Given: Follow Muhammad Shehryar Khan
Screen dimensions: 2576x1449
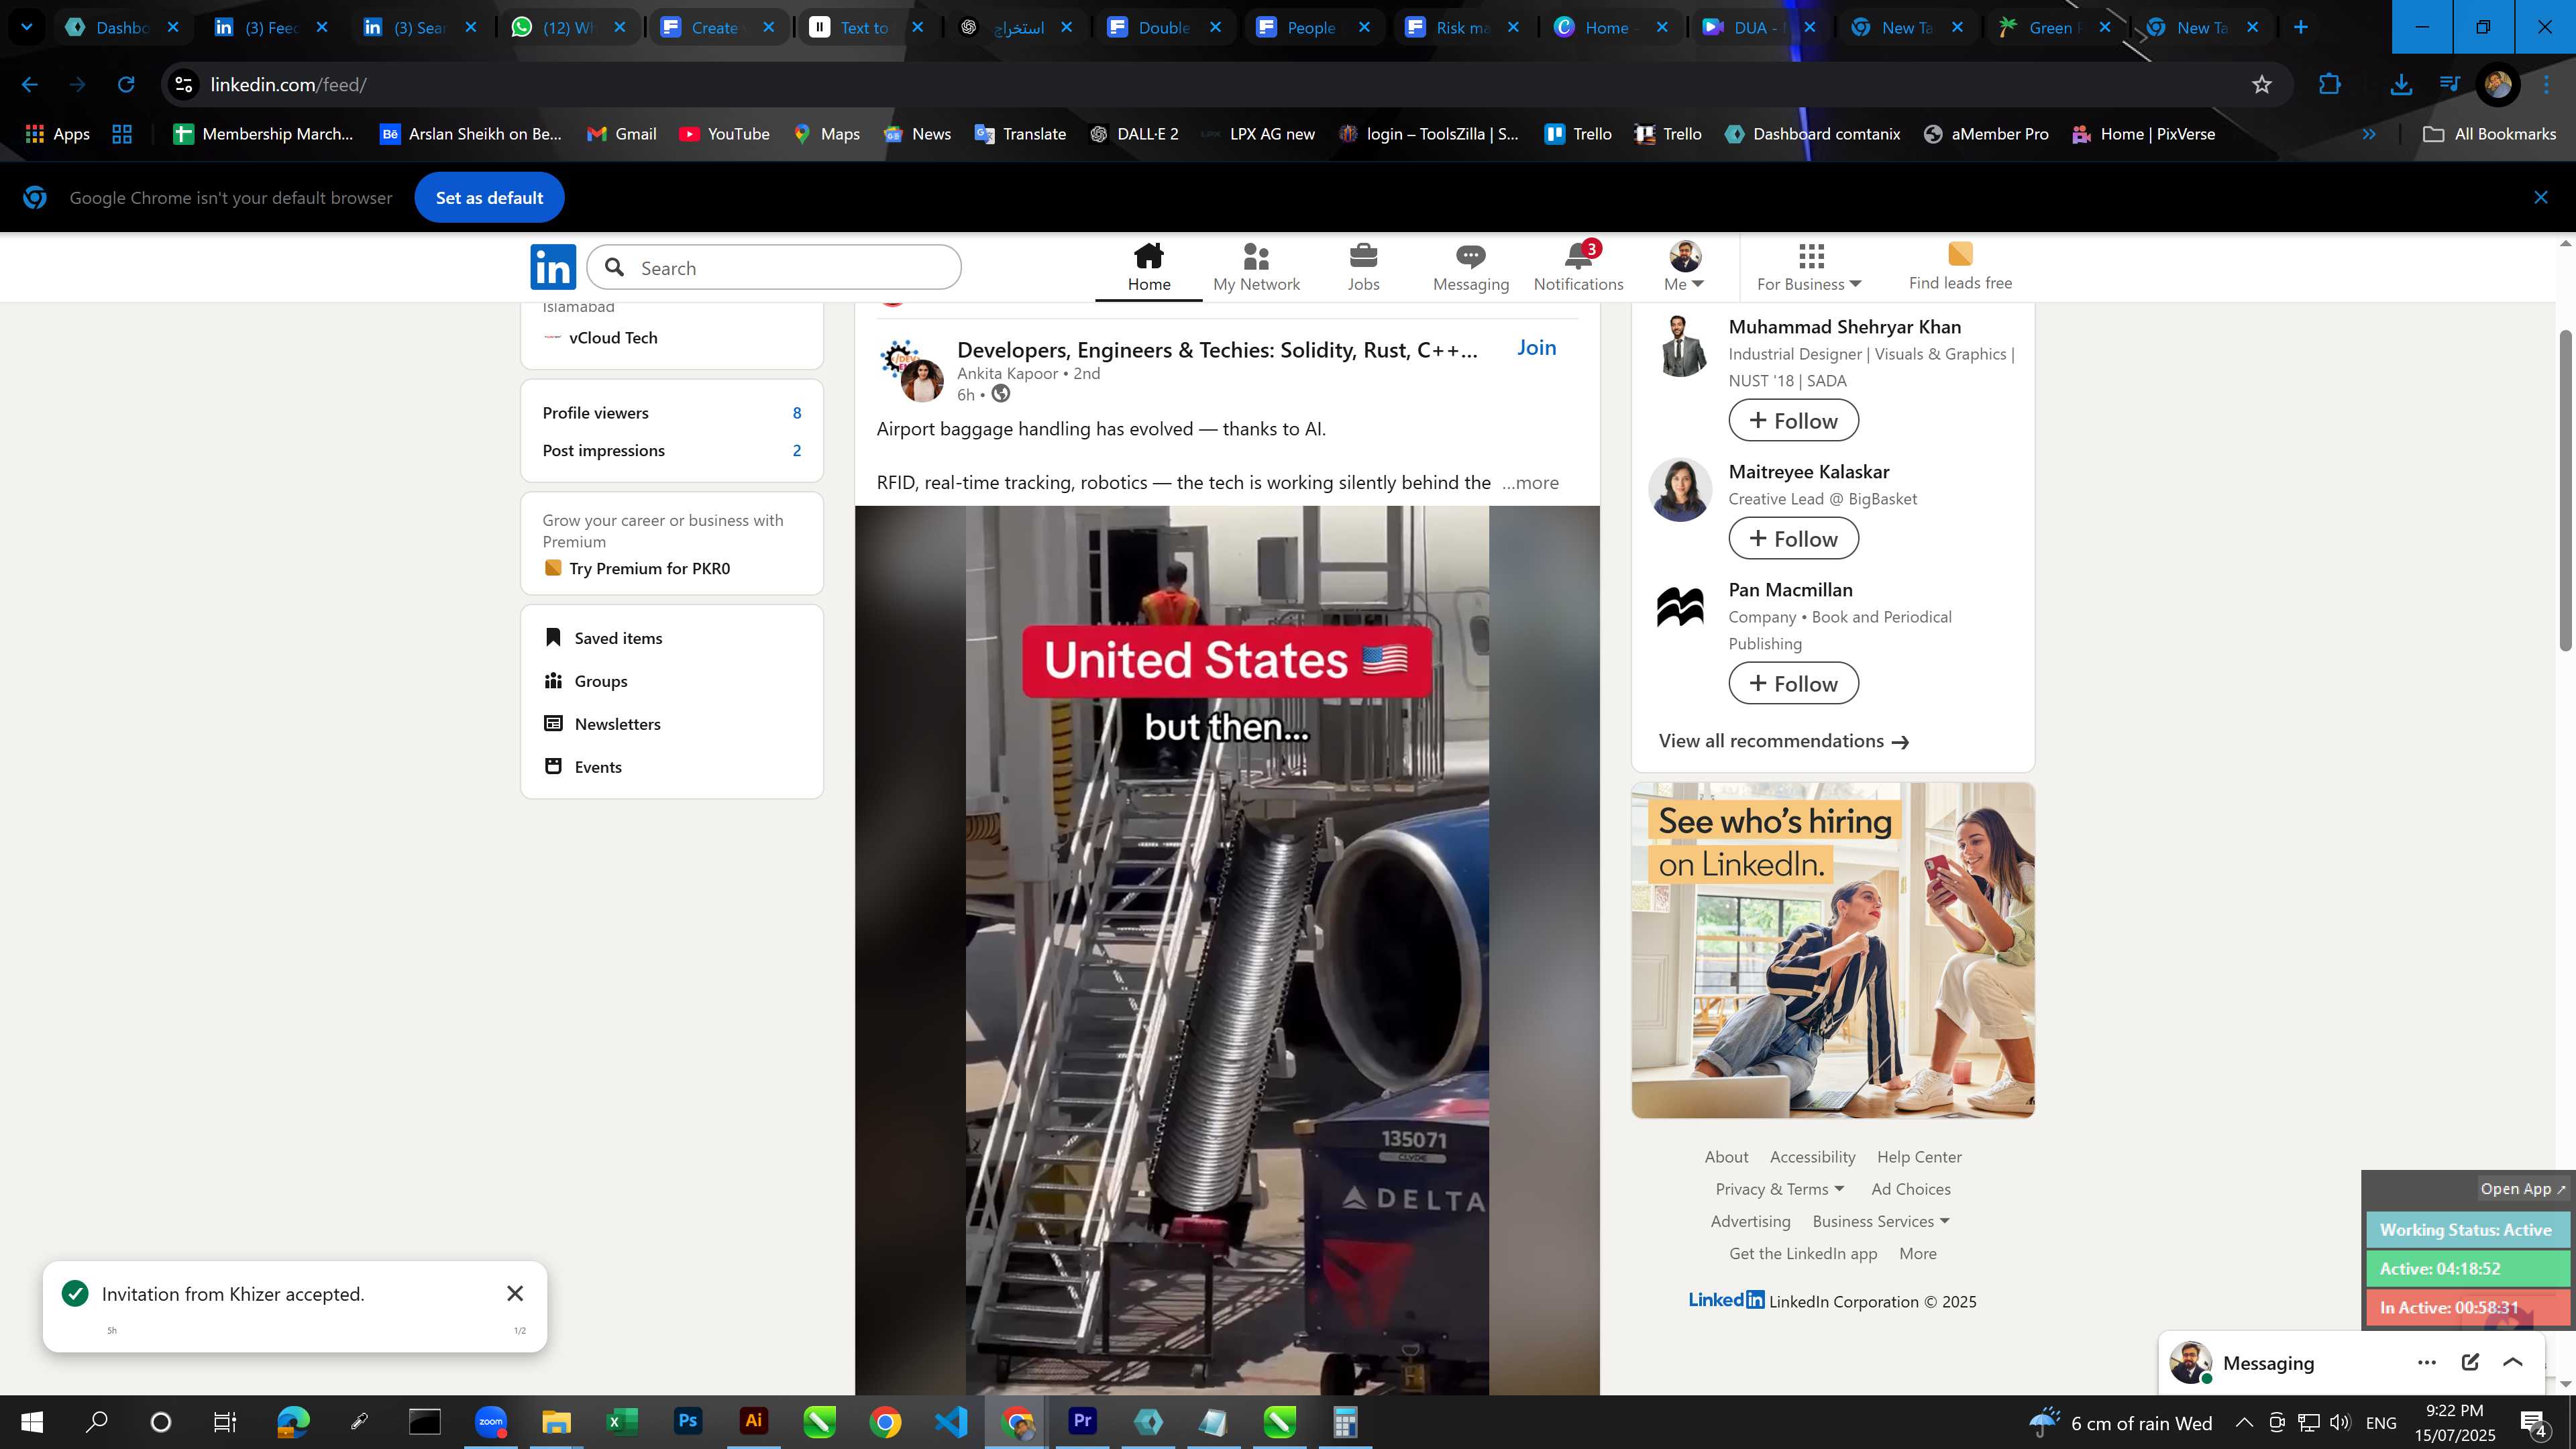Looking at the screenshot, I should tap(1793, 420).
